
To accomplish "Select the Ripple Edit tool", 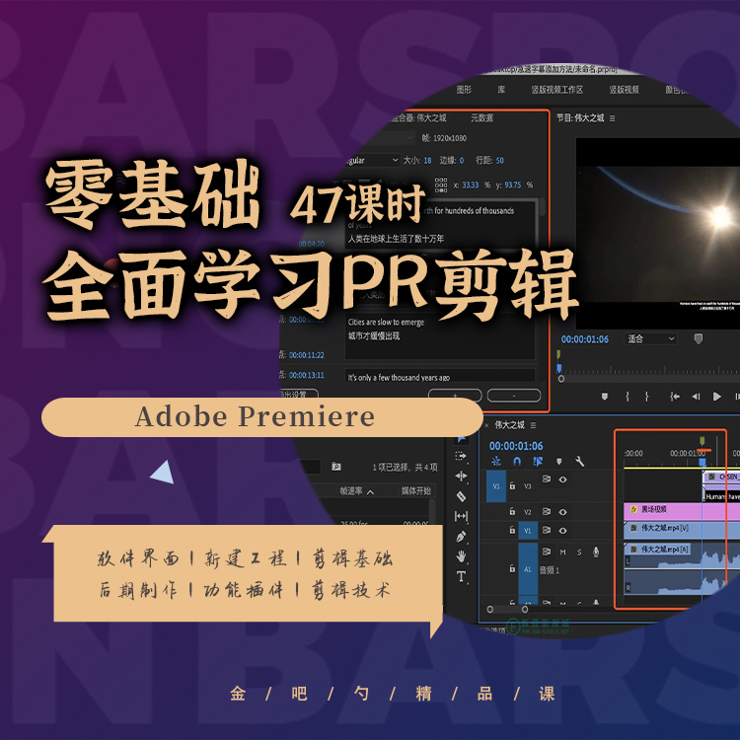I will click(461, 477).
